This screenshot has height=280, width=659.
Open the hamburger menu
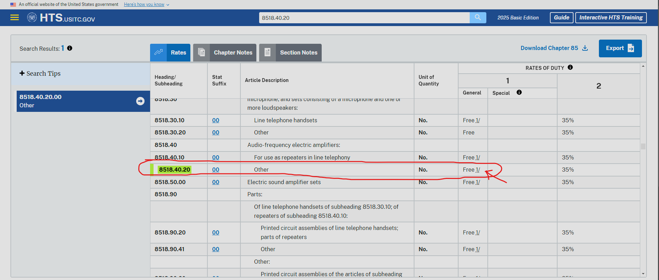(x=15, y=18)
